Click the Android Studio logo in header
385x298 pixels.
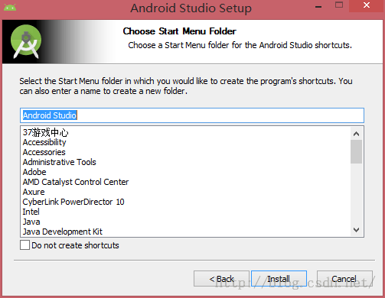pos(26,41)
